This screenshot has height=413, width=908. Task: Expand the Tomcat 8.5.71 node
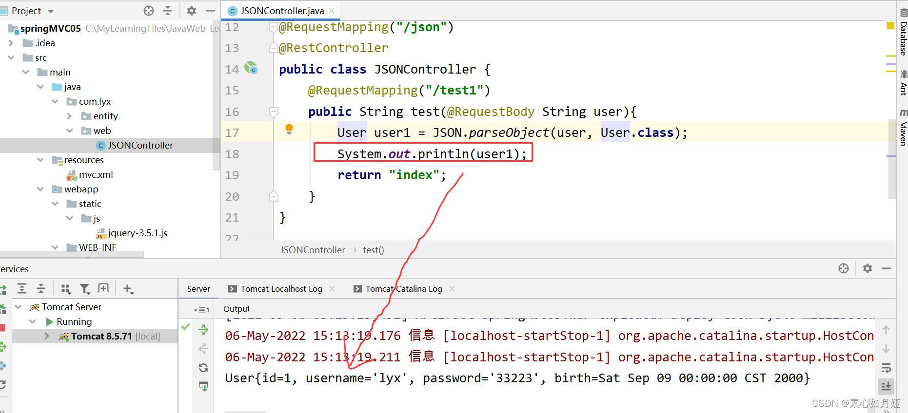coord(47,336)
